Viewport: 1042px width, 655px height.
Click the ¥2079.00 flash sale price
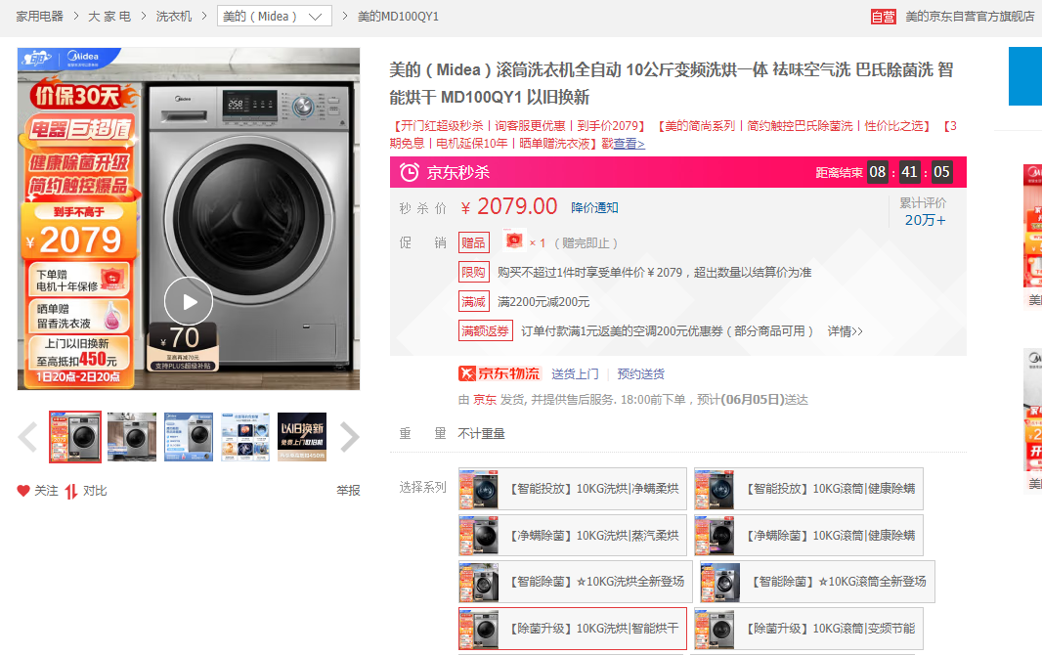point(509,206)
